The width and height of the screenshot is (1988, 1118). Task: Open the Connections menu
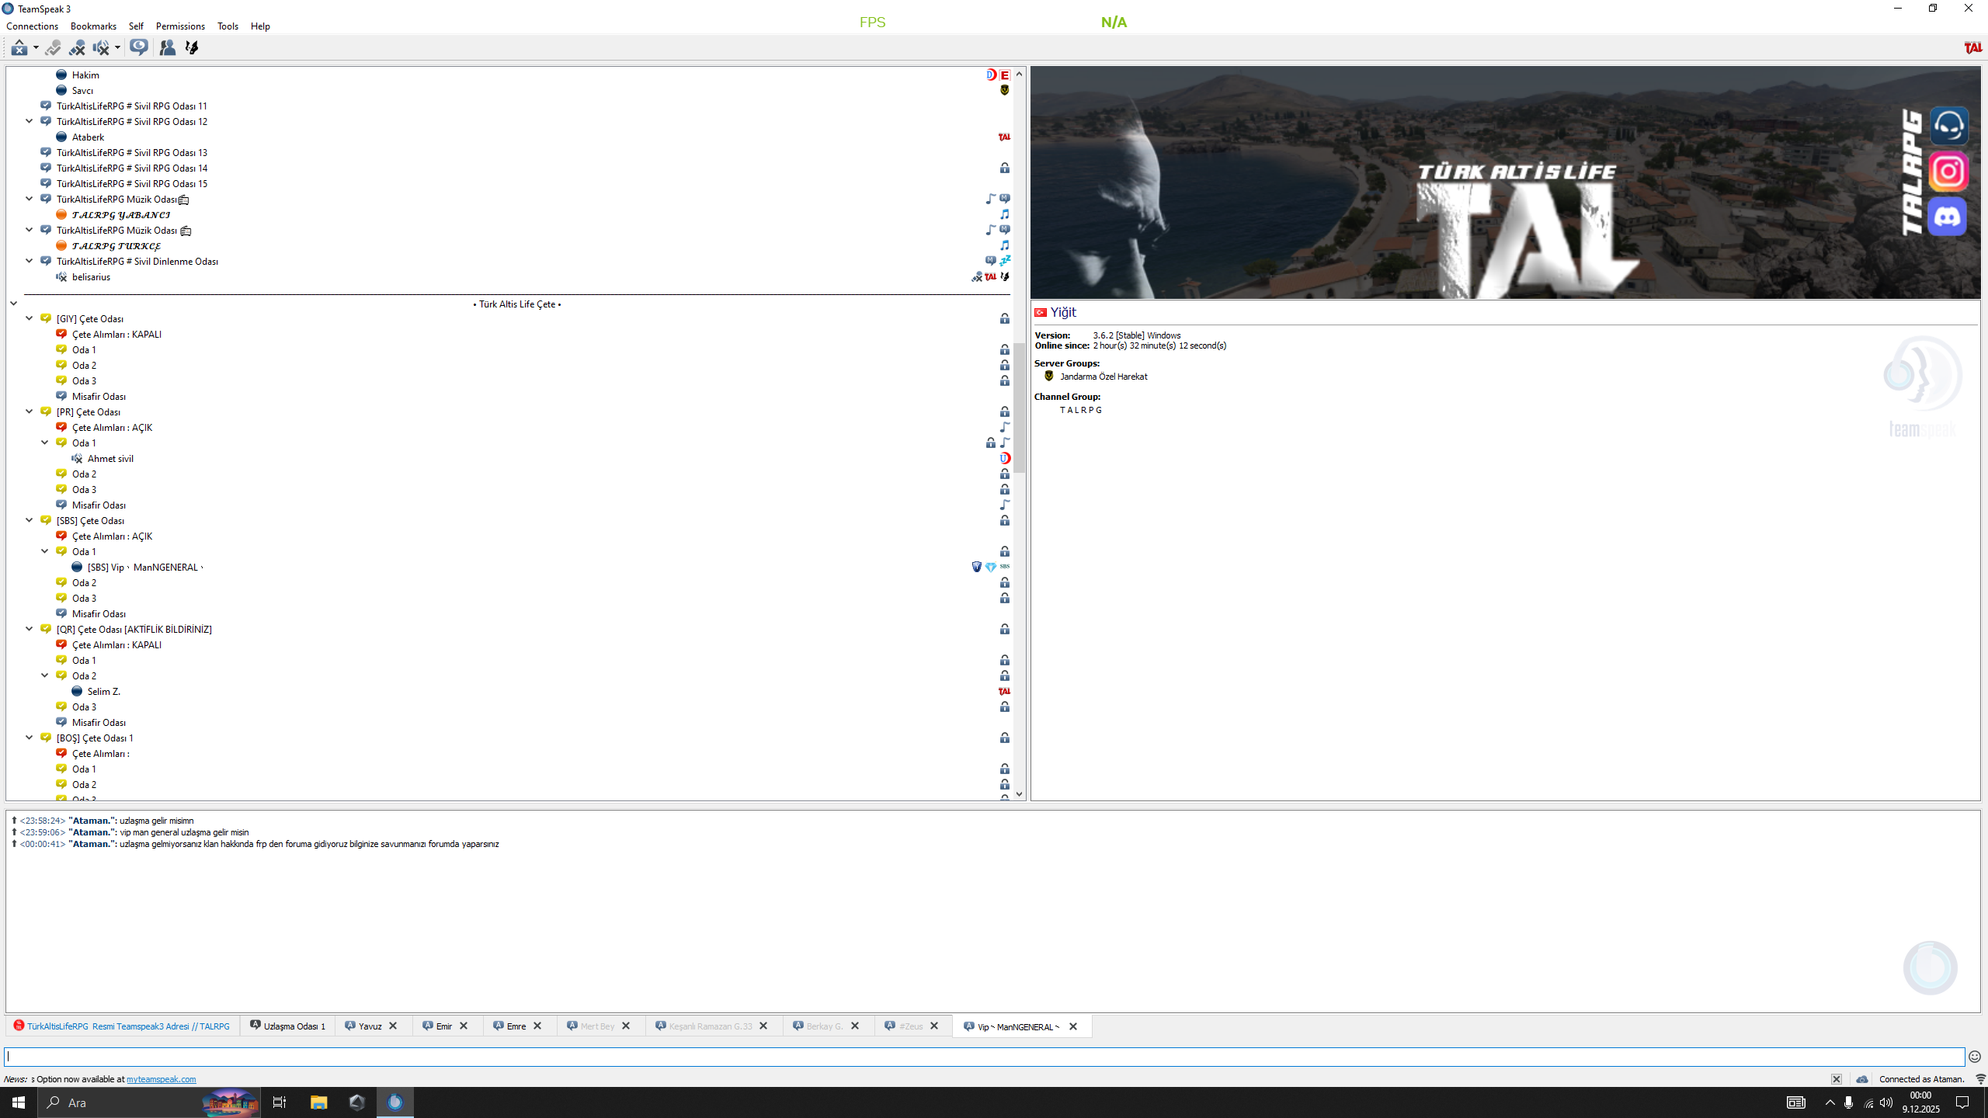point(32,26)
